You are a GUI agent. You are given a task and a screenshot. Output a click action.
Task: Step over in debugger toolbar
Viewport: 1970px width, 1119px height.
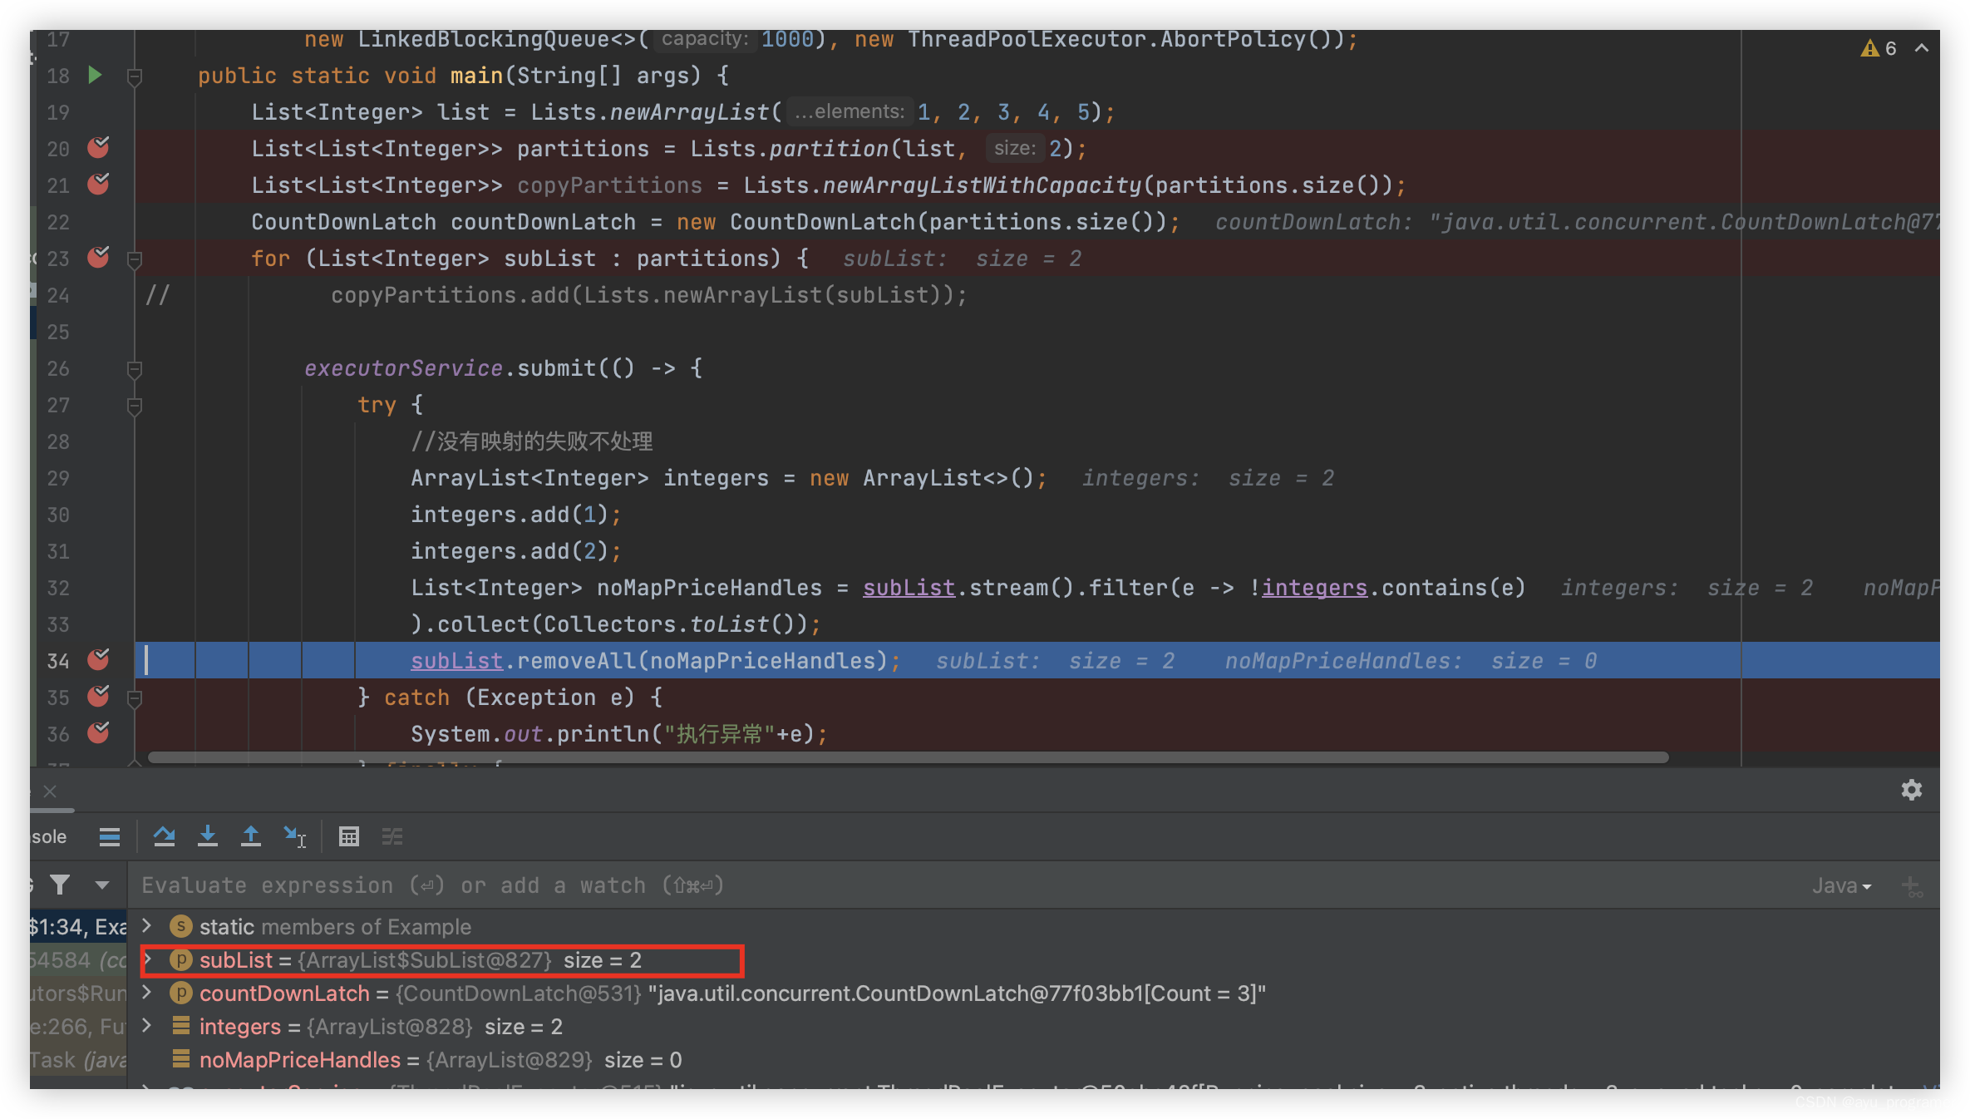pos(165,836)
